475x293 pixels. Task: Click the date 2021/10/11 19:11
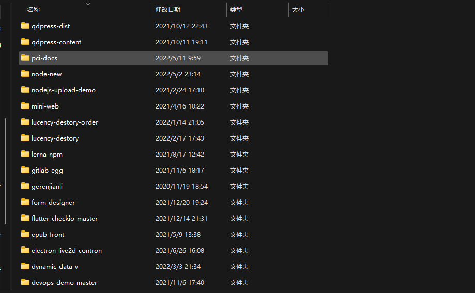tap(181, 42)
